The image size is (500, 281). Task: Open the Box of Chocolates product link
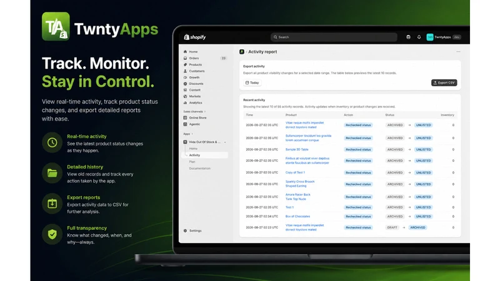point(297,217)
